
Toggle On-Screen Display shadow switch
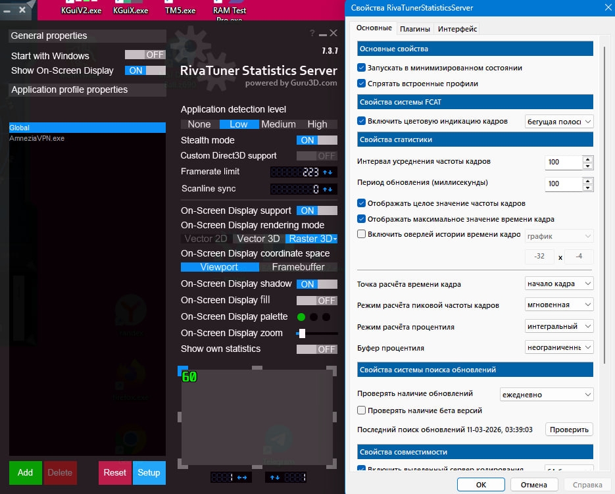(317, 284)
